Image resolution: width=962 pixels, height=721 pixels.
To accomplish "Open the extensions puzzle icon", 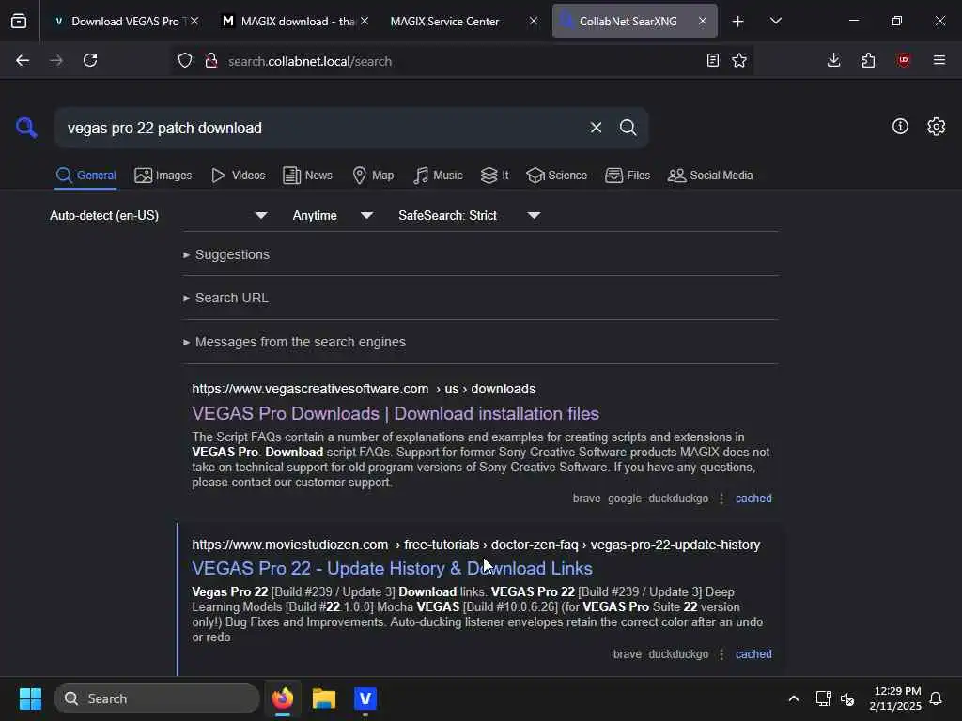I will pos(868,60).
